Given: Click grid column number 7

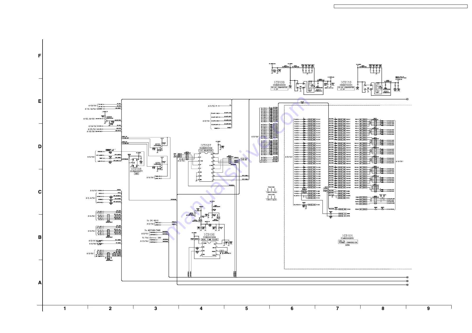Looking at the screenshot, I should [x=337, y=308].
